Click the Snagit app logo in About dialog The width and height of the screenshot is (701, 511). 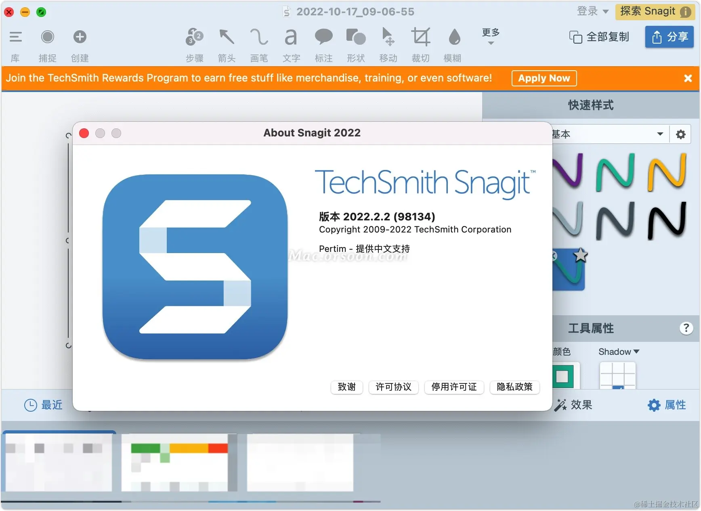point(195,267)
